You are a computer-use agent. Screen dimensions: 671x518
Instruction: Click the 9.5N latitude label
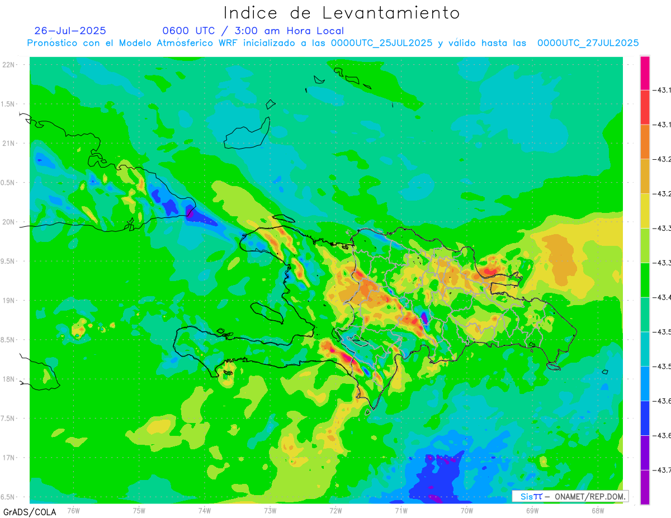pyautogui.click(x=7, y=261)
